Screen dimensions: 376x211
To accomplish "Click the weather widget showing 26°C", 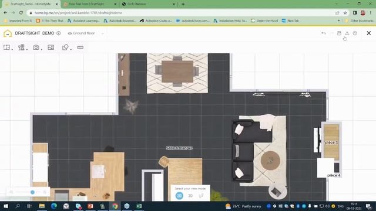I will point(243,206).
